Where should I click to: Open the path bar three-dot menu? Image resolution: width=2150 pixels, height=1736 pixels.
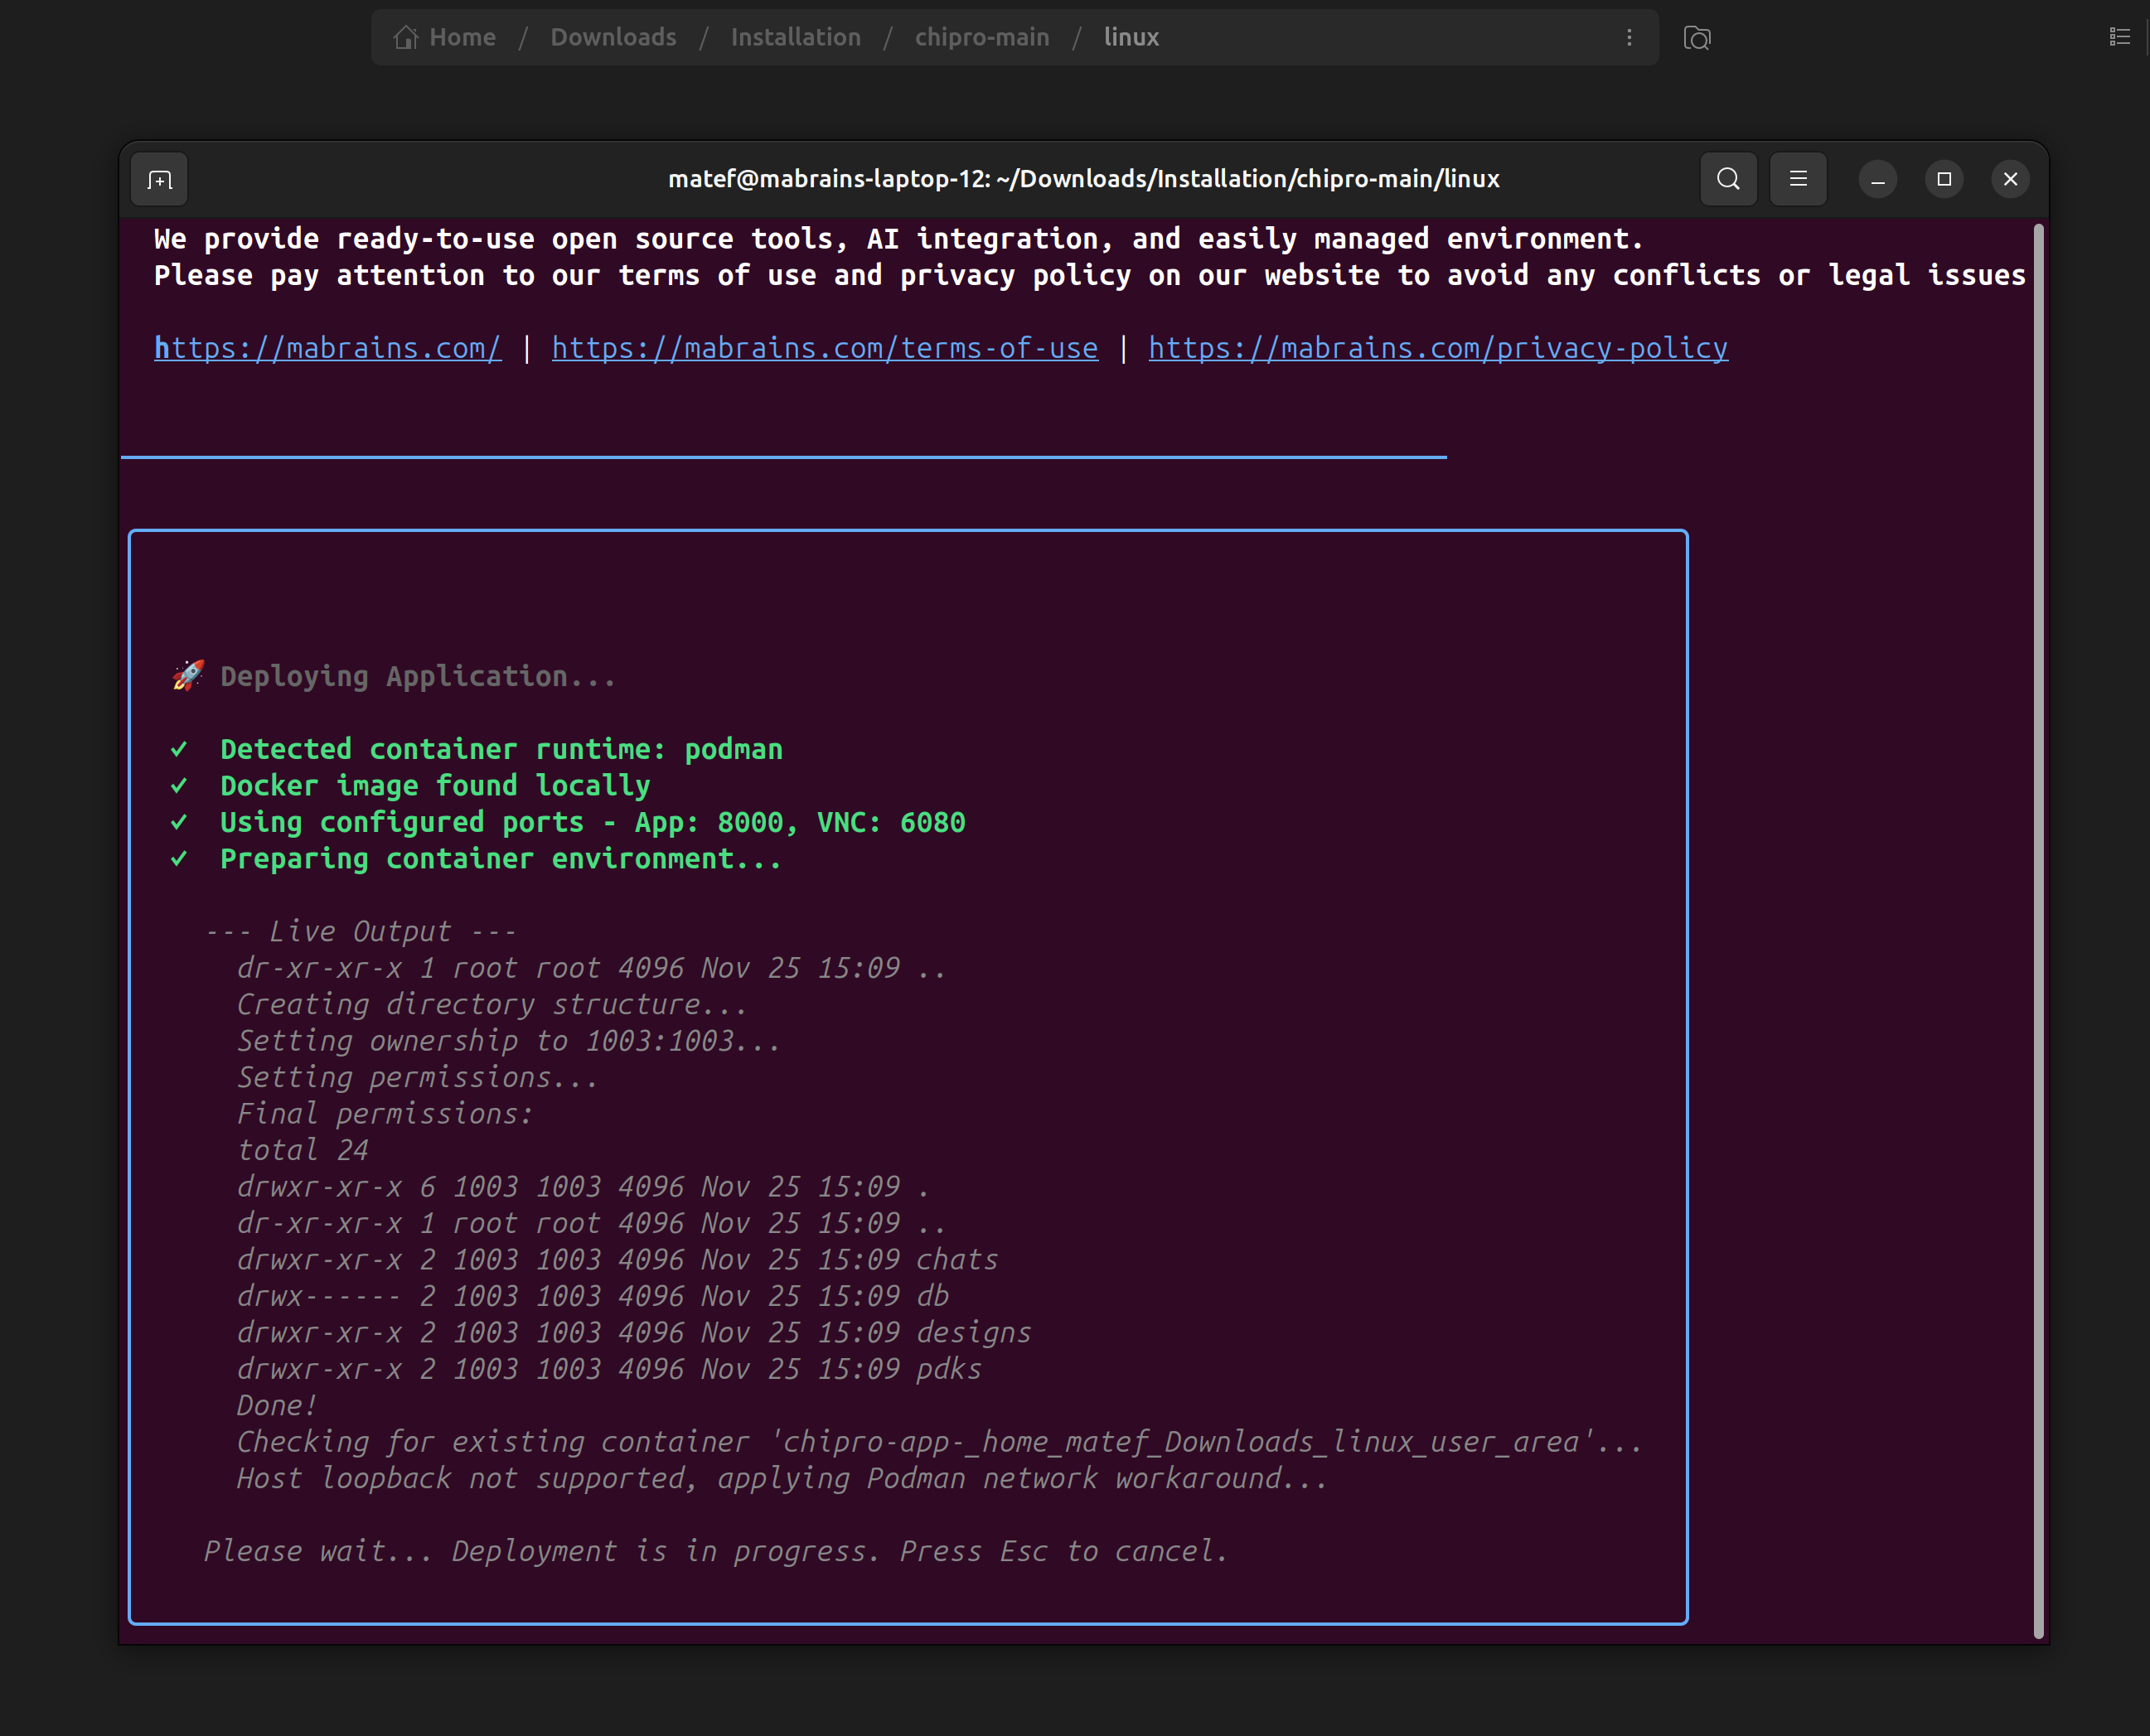pos(1629,37)
